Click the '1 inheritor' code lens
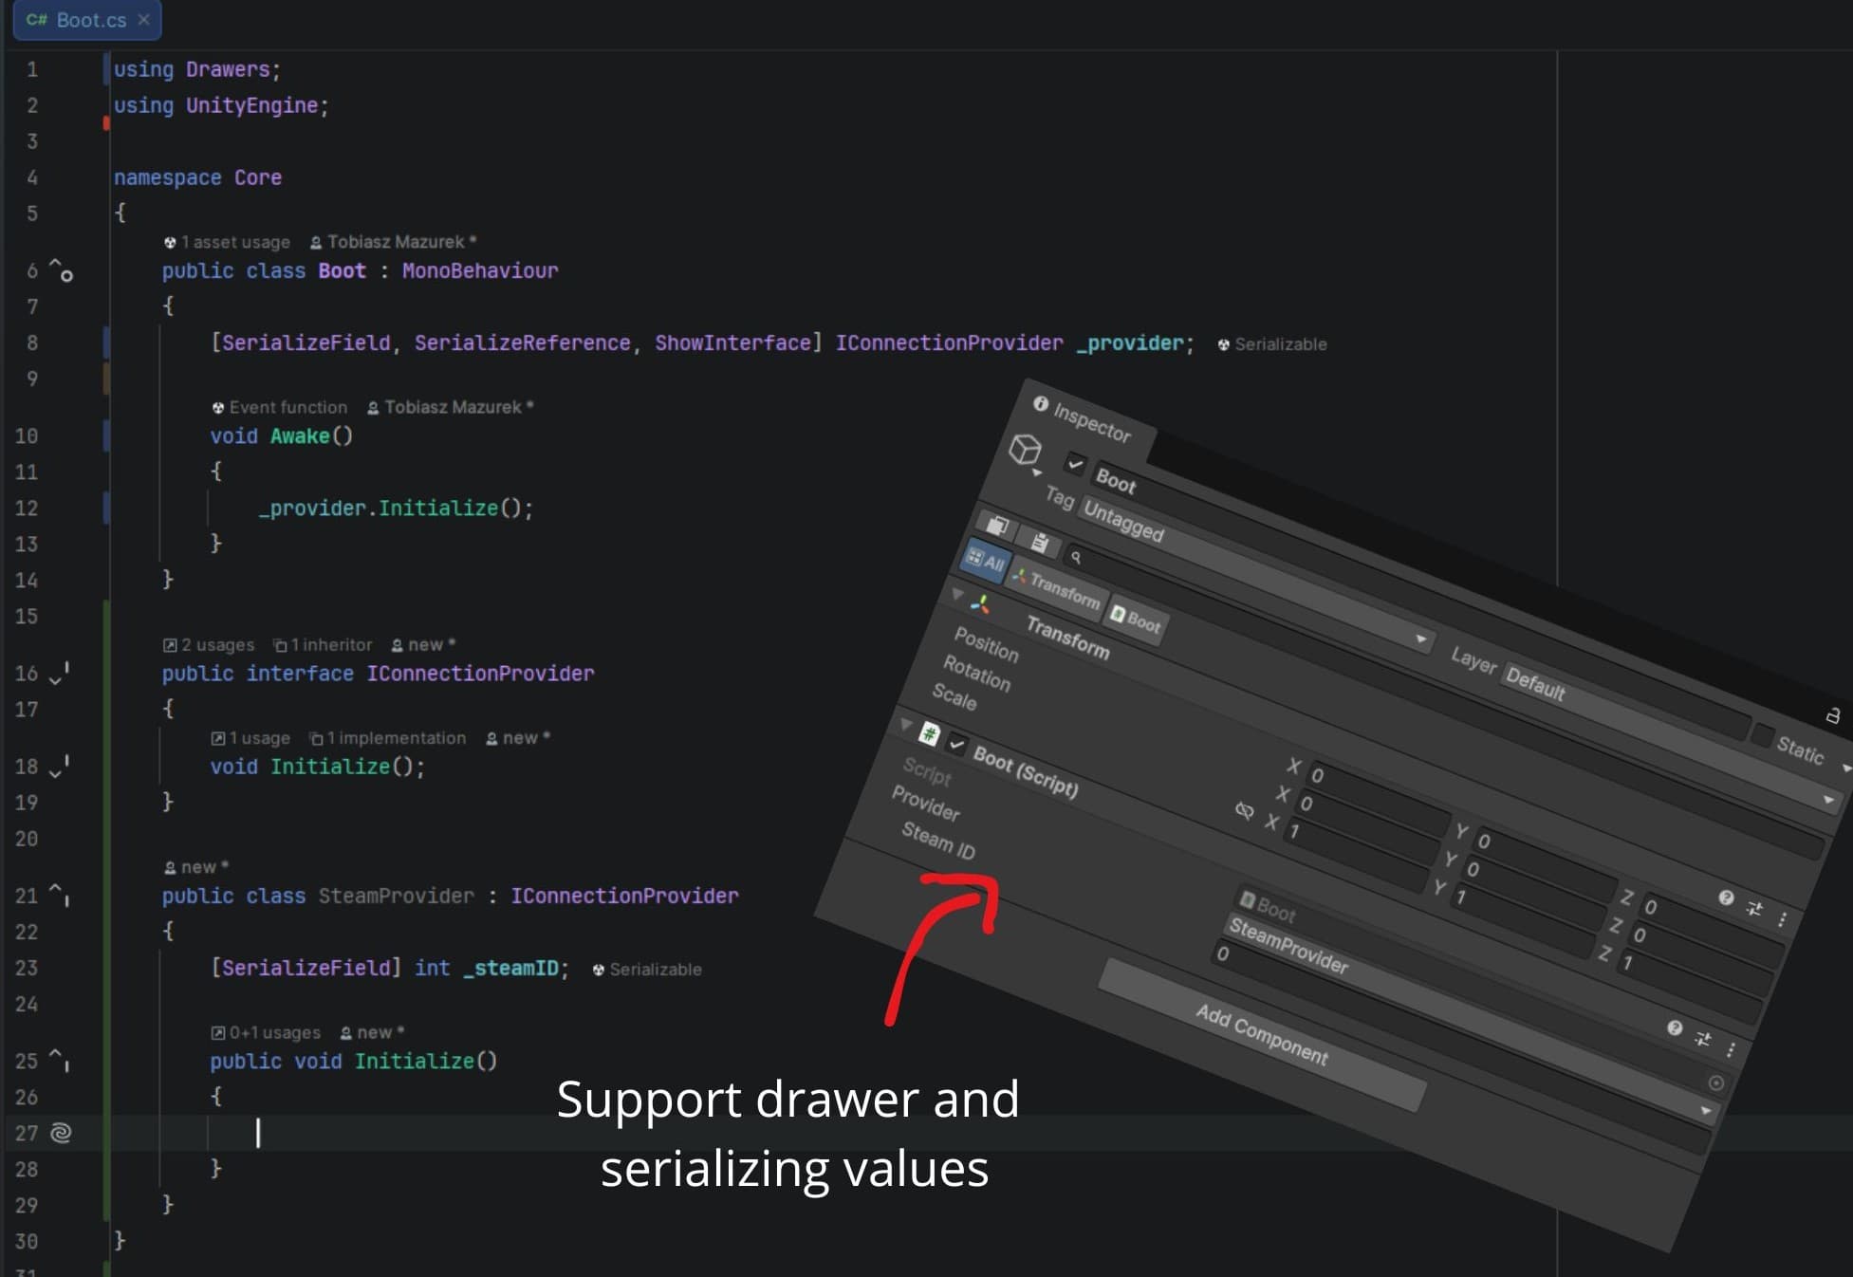Screen dimensions: 1853x1277 tap(323, 644)
